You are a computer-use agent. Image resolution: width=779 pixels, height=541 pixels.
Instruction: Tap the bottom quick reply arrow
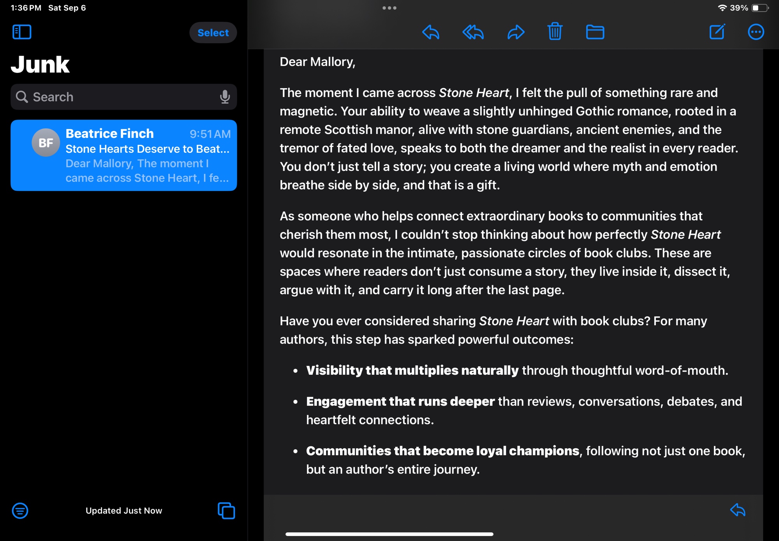click(738, 510)
